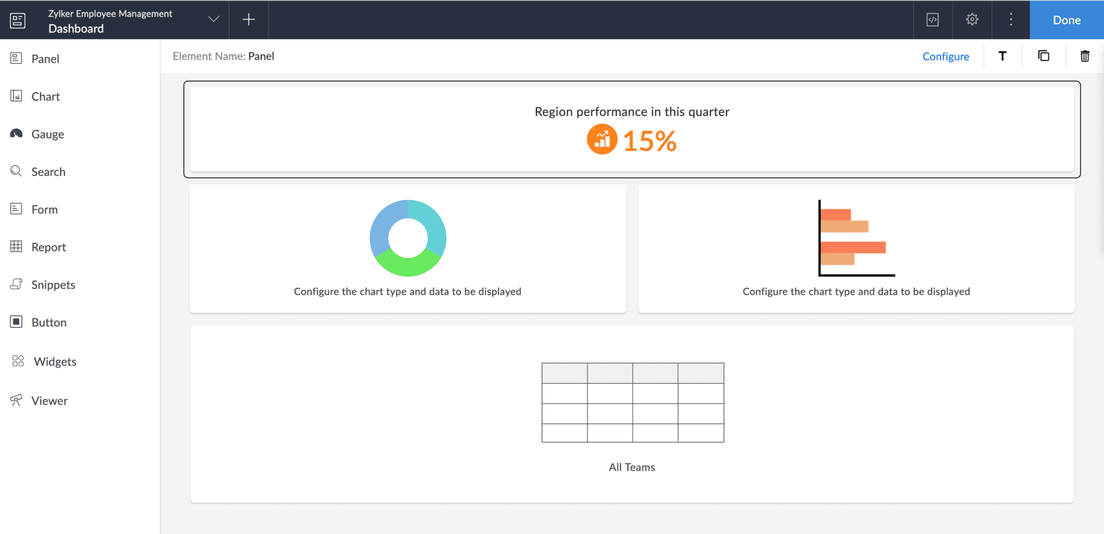Delete the panel using trash icon
Viewport: 1104px width, 534px height.
coord(1085,56)
